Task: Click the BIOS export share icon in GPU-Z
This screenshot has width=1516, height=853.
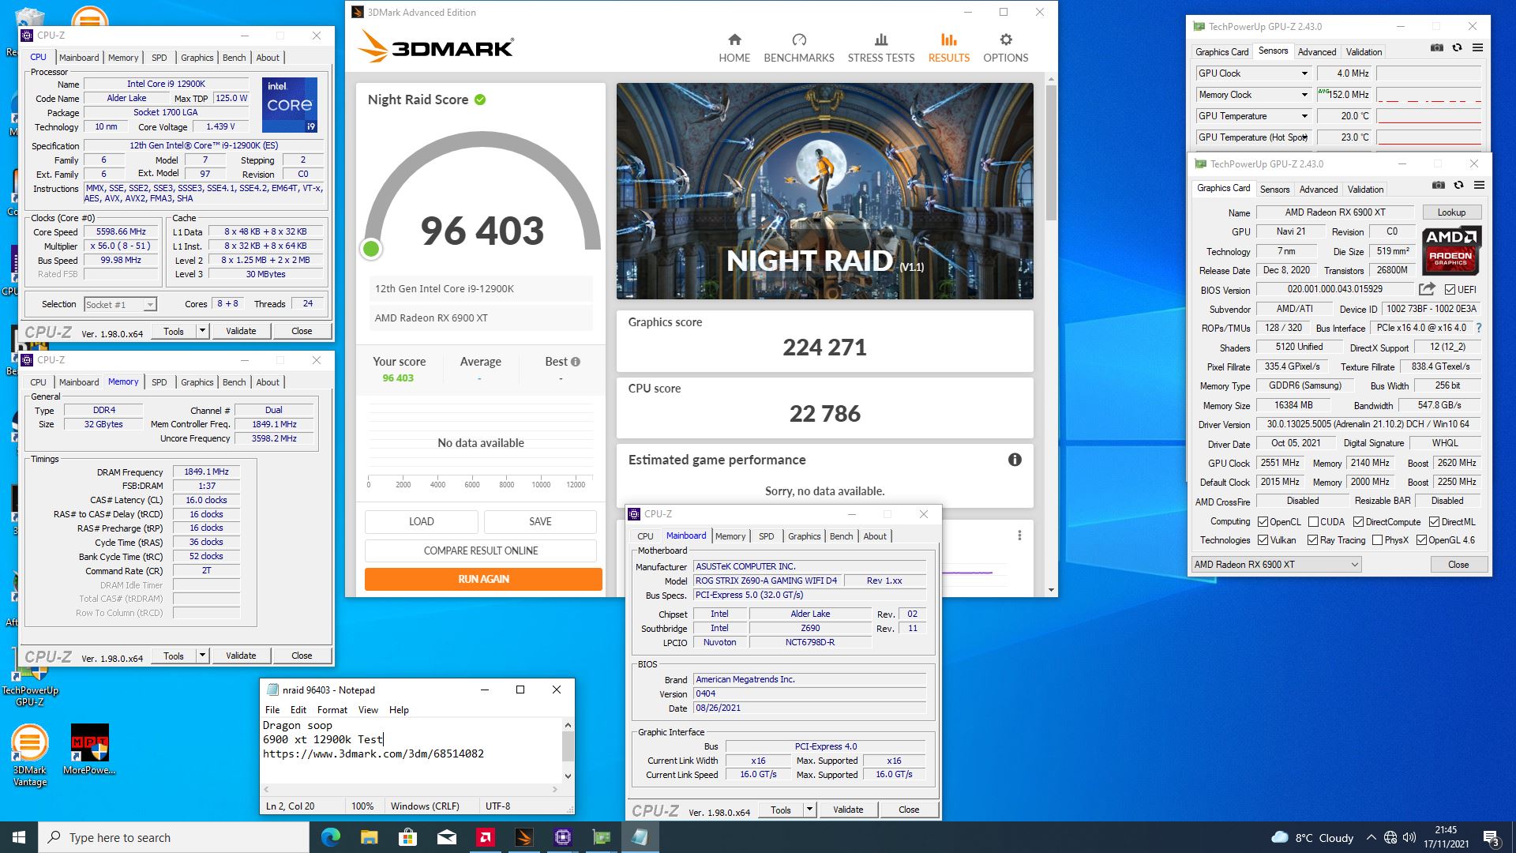Action: 1426,289
